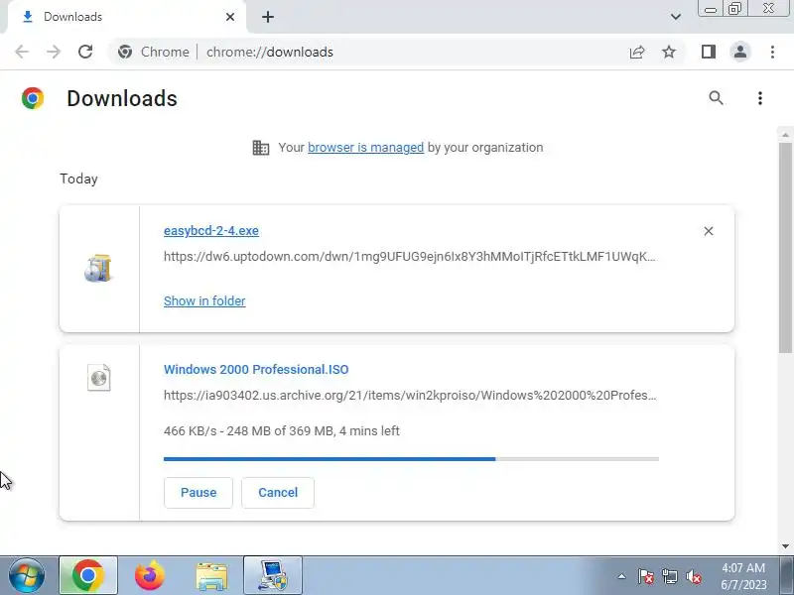Viewport: 794px width, 595px height.
Task: Click the Chrome taskbar icon
Action: [x=88, y=575]
